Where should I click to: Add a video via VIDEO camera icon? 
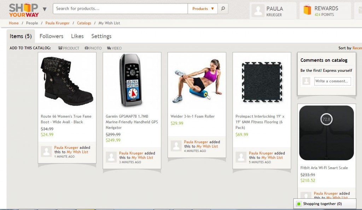coord(109,48)
